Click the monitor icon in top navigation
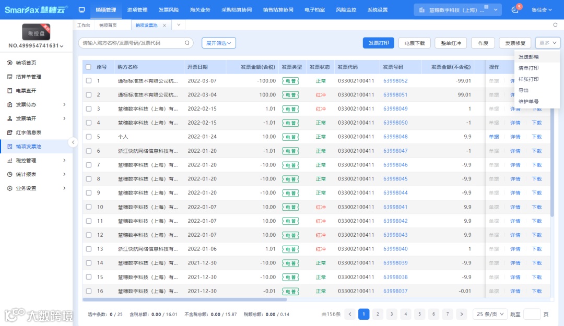Image resolution: width=564 pixels, height=326 pixels. click(81, 10)
